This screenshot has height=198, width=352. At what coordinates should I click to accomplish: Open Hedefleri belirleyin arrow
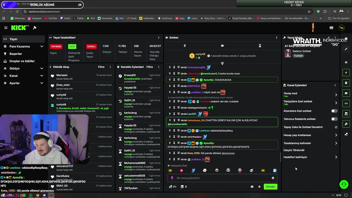click(336, 157)
